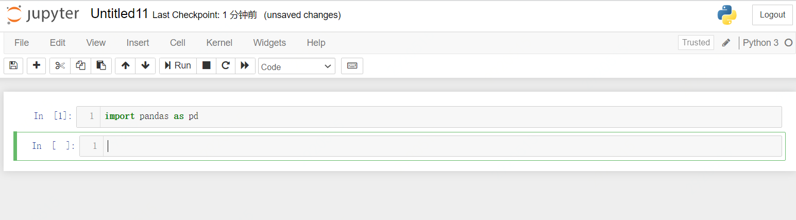This screenshot has height=220, width=796.
Task: Toggle the Trusted notebook indicator
Action: 696,43
